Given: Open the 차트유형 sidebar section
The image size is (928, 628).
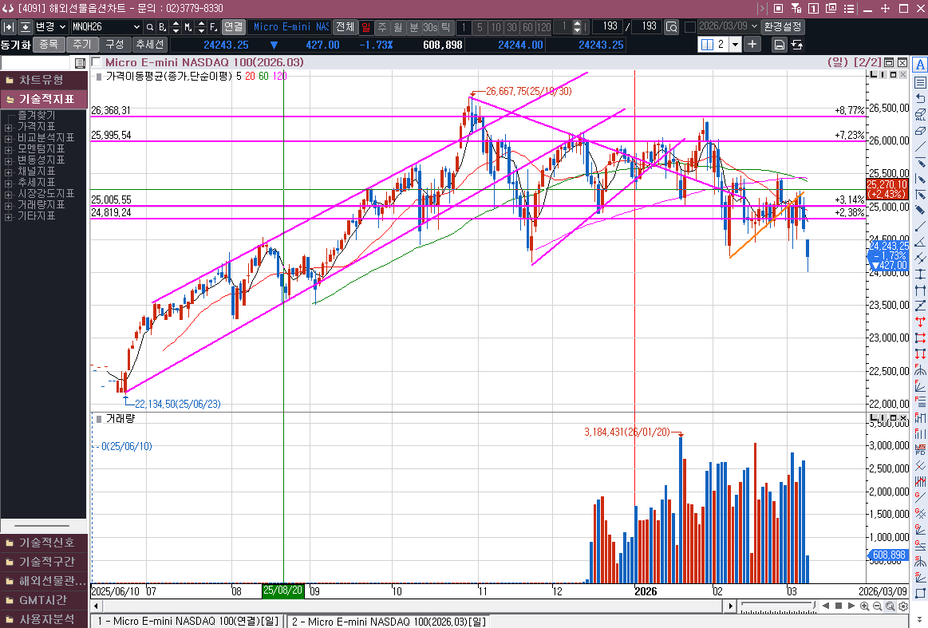Looking at the screenshot, I should (43, 80).
